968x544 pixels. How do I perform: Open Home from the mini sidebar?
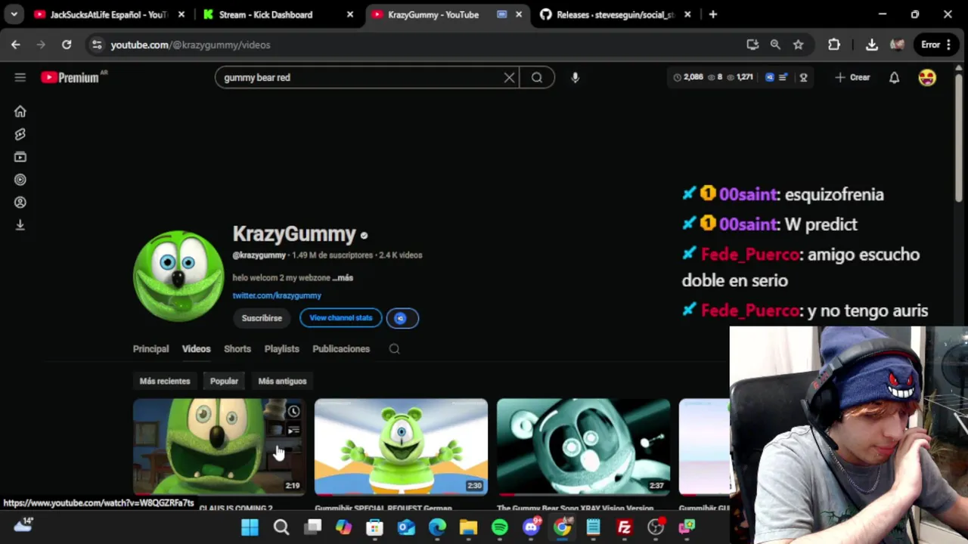[20, 112]
